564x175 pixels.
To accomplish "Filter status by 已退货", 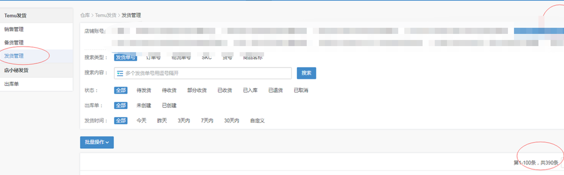I will [x=276, y=90].
